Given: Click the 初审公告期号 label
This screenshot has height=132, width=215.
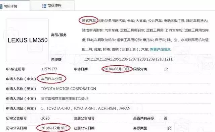Looking at the screenshot, I should pyautogui.click(x=16, y=118).
